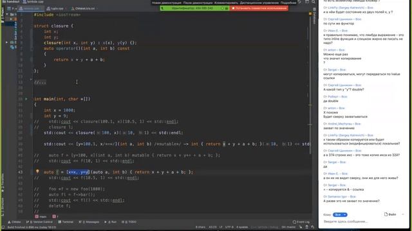Image resolution: width=412 pixels, height=231 pixels.
Task: Collapse the handout project folder
Action: click(x=7, y=14)
